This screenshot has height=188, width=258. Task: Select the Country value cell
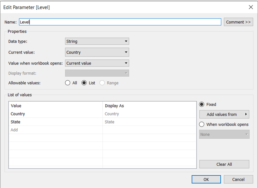point(55,114)
